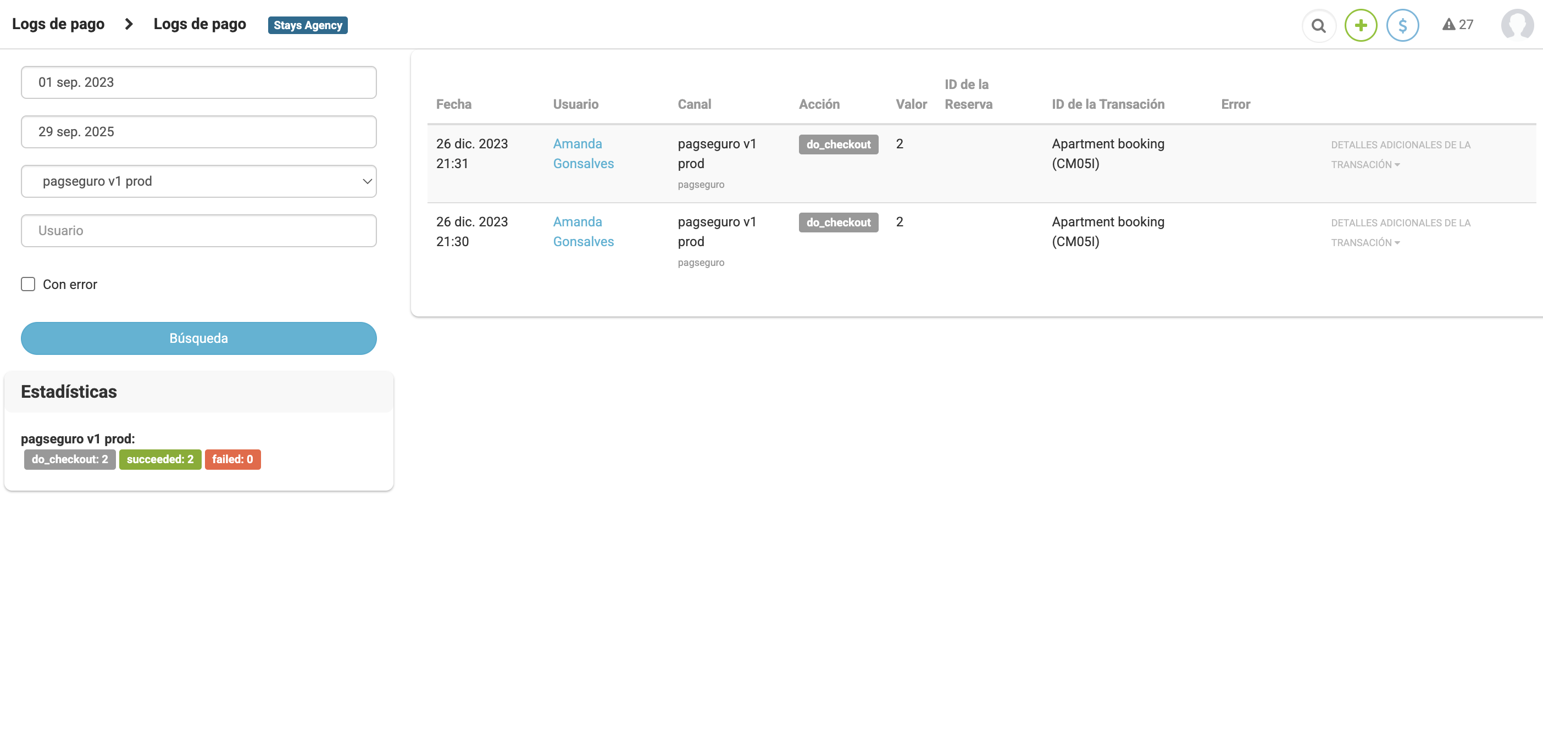
Task: Open the search magnifier icon
Action: point(1318,25)
